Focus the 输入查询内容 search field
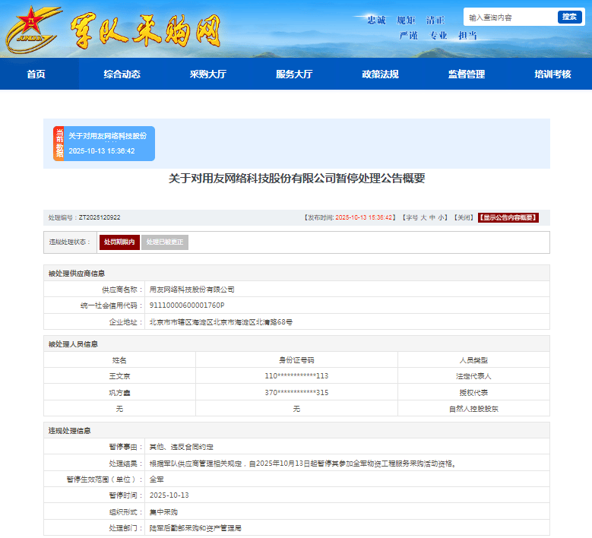Screen dimensions: 592x538 [511, 17]
